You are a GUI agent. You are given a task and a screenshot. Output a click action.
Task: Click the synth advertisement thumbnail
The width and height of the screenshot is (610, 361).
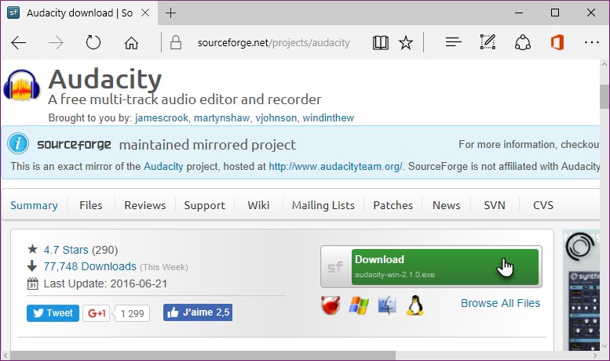(x=582, y=290)
